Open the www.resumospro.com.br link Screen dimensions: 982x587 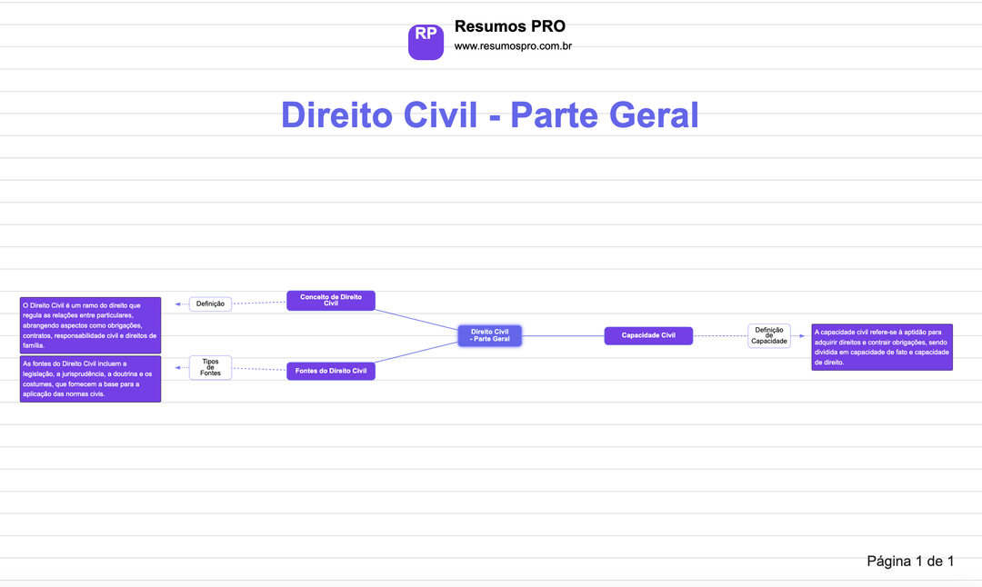click(514, 46)
